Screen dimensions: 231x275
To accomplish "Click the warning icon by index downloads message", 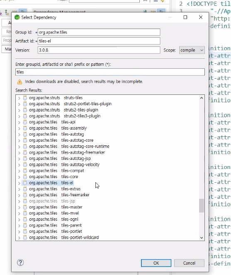I will (19, 82).
